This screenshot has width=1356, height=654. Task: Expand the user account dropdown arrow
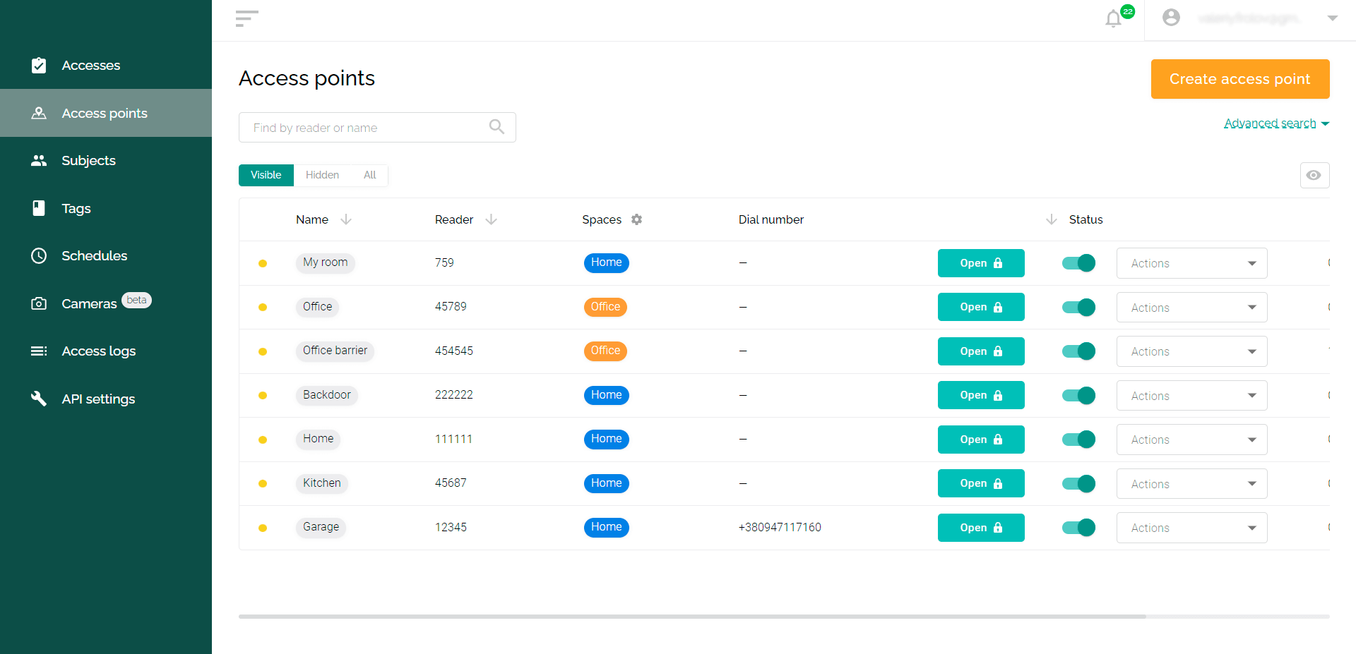click(1332, 18)
